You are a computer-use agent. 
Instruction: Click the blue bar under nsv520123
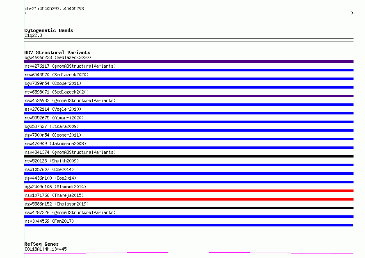[x=189, y=165]
